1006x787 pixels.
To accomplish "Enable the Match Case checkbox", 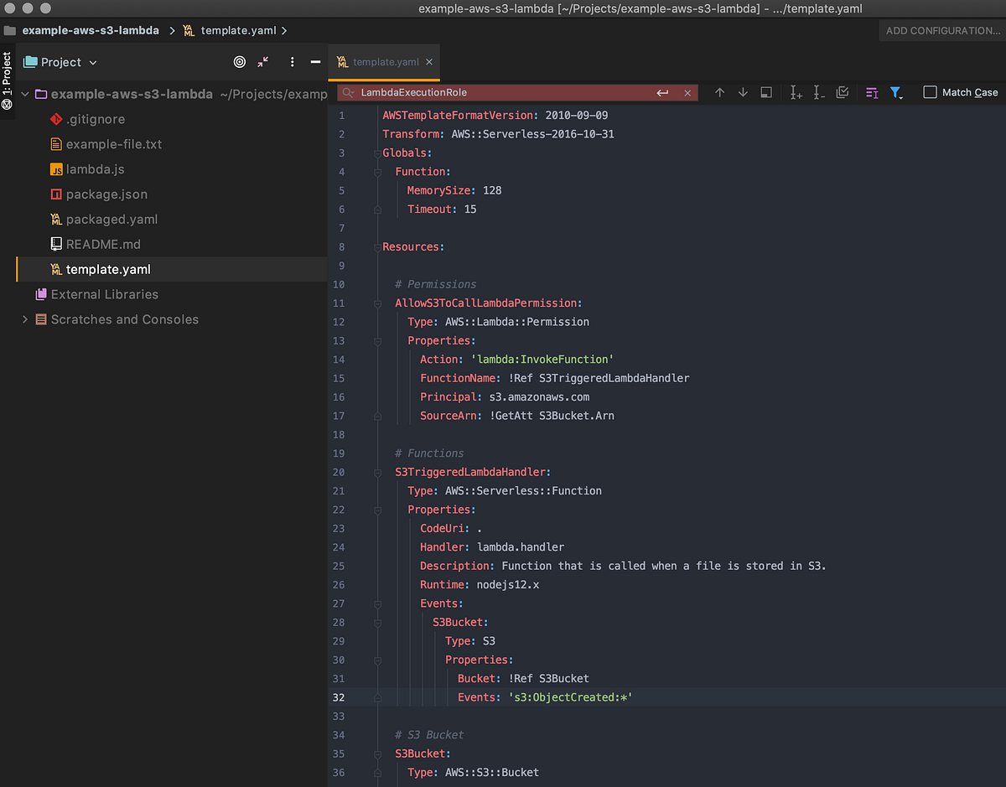I will [930, 92].
